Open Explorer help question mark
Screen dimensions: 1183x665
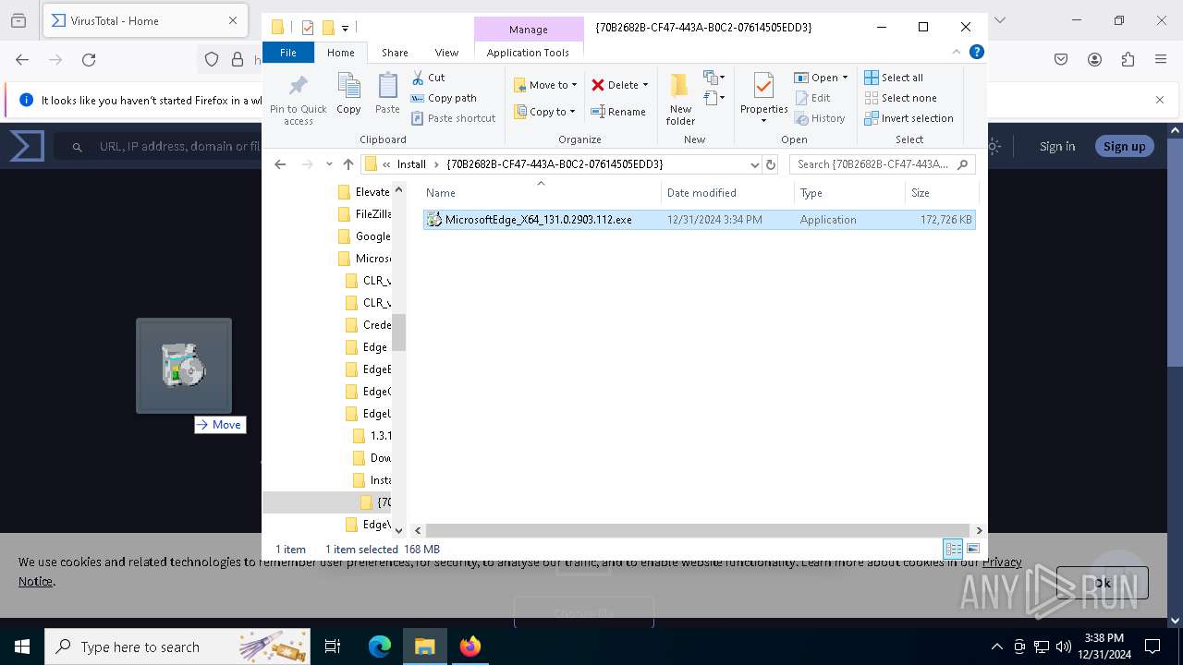click(x=976, y=53)
